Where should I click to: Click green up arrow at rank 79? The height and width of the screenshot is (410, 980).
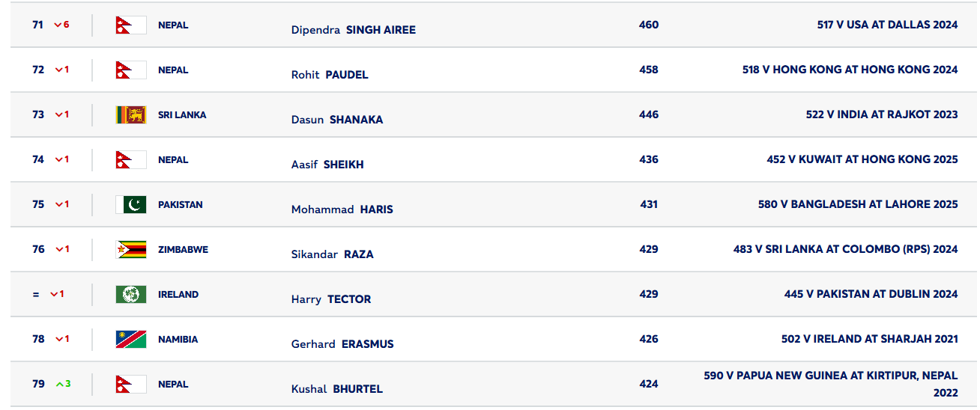[x=60, y=384]
